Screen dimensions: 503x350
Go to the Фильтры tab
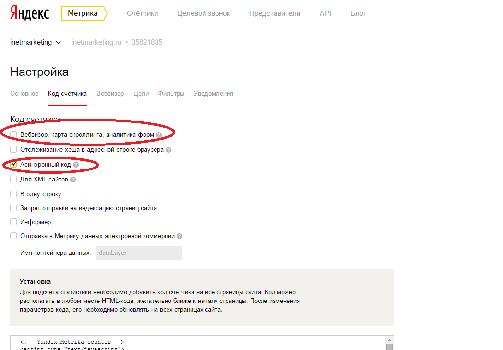tap(171, 93)
